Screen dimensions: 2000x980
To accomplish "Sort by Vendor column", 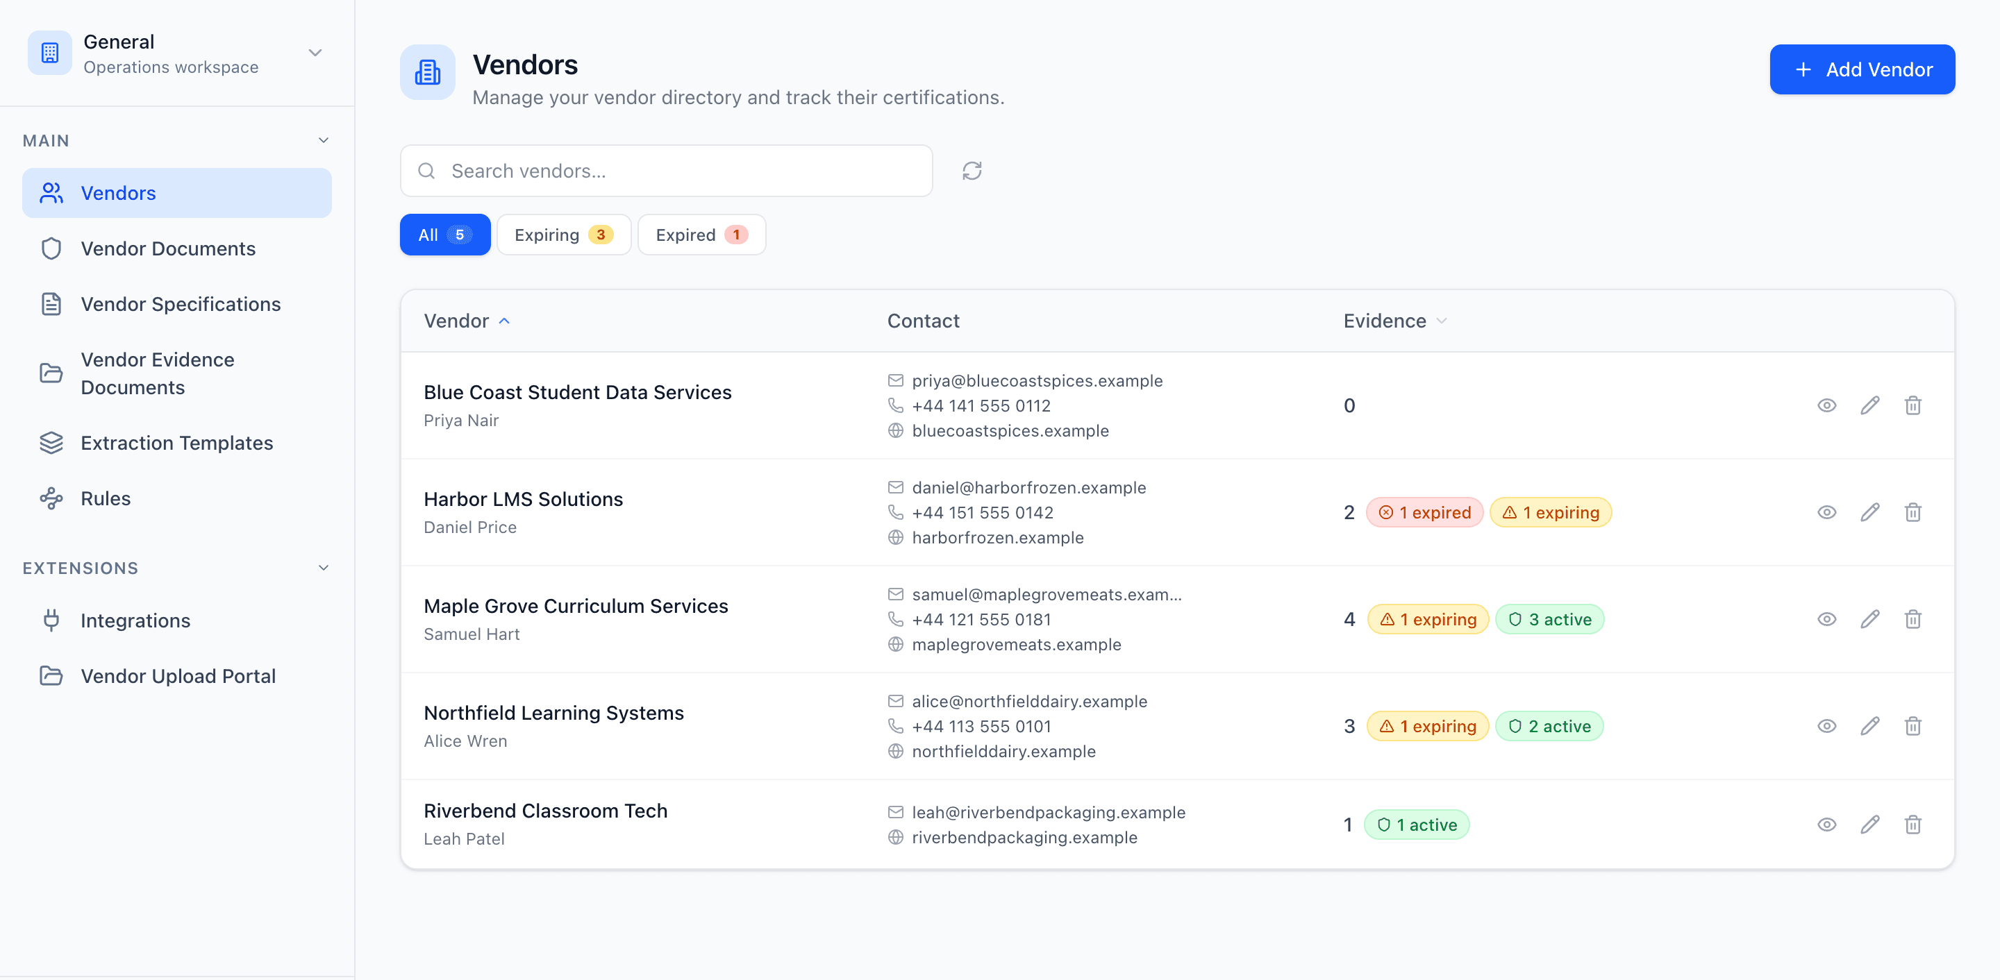I will [467, 321].
